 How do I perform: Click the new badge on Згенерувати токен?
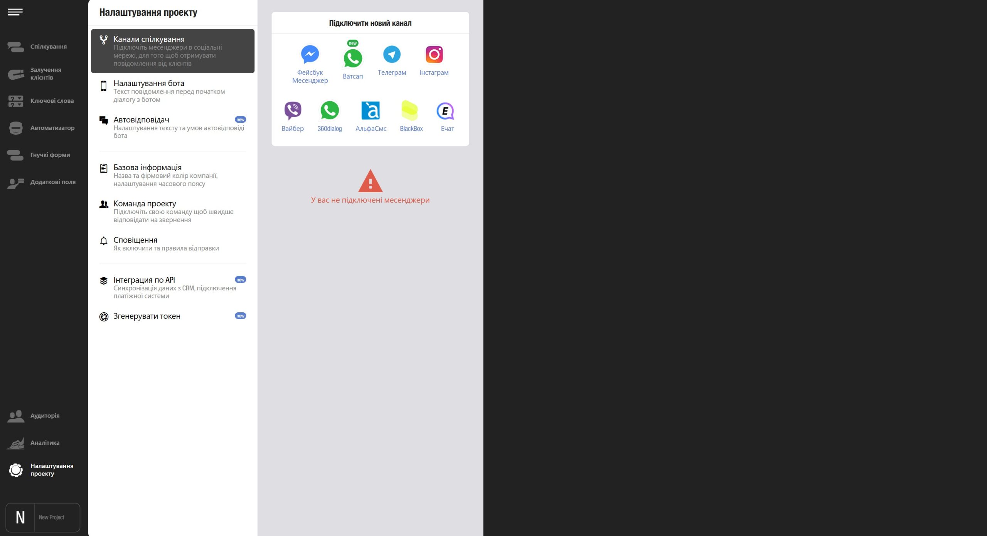coord(240,316)
